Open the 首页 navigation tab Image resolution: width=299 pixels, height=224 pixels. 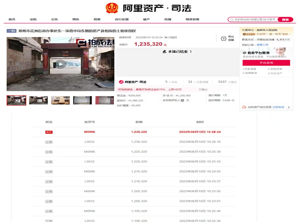[x=12, y=19]
